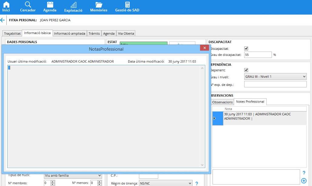Open Gestió de SAD calculator icon

127,7
